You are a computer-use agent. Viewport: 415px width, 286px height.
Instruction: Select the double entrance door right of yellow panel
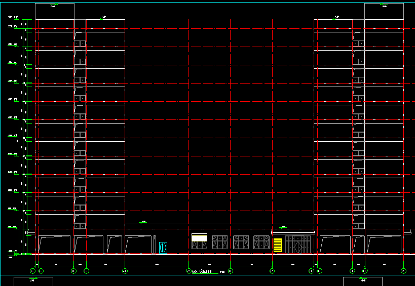click(x=298, y=243)
